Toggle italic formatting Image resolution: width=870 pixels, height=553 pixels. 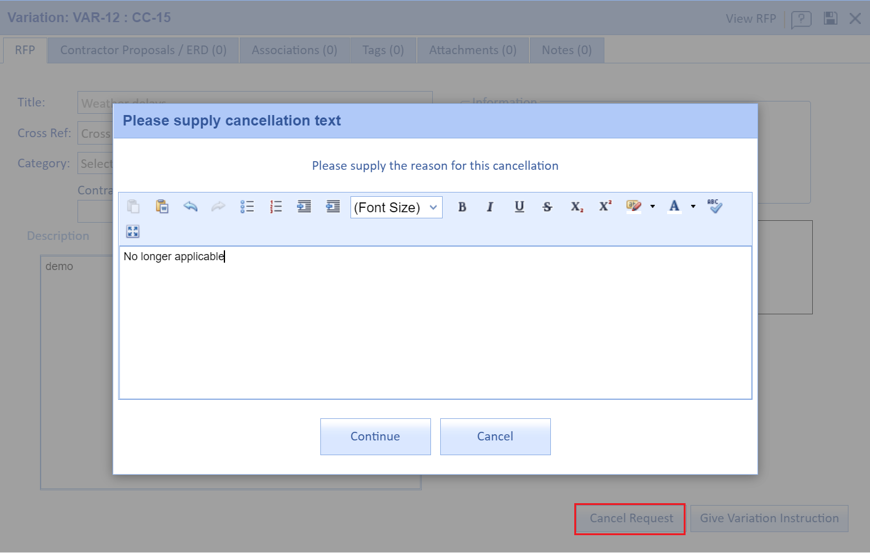click(490, 207)
